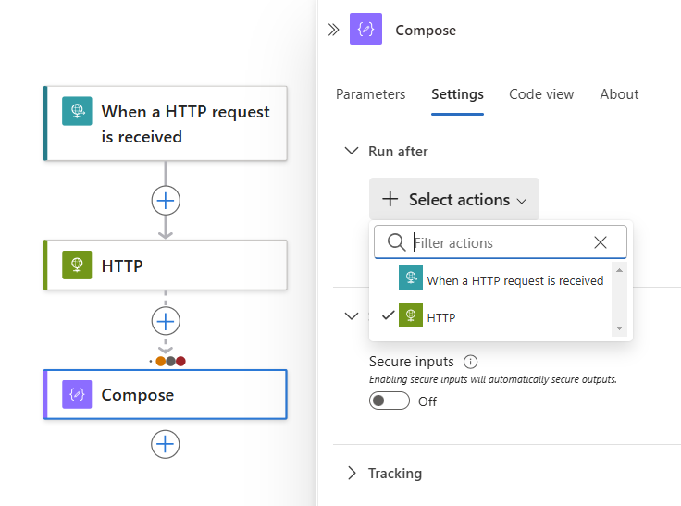Collapse the Run after section
This screenshot has width=681, height=506.
click(352, 151)
